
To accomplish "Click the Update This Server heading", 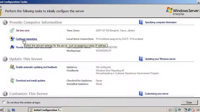I will (x=26, y=59).
